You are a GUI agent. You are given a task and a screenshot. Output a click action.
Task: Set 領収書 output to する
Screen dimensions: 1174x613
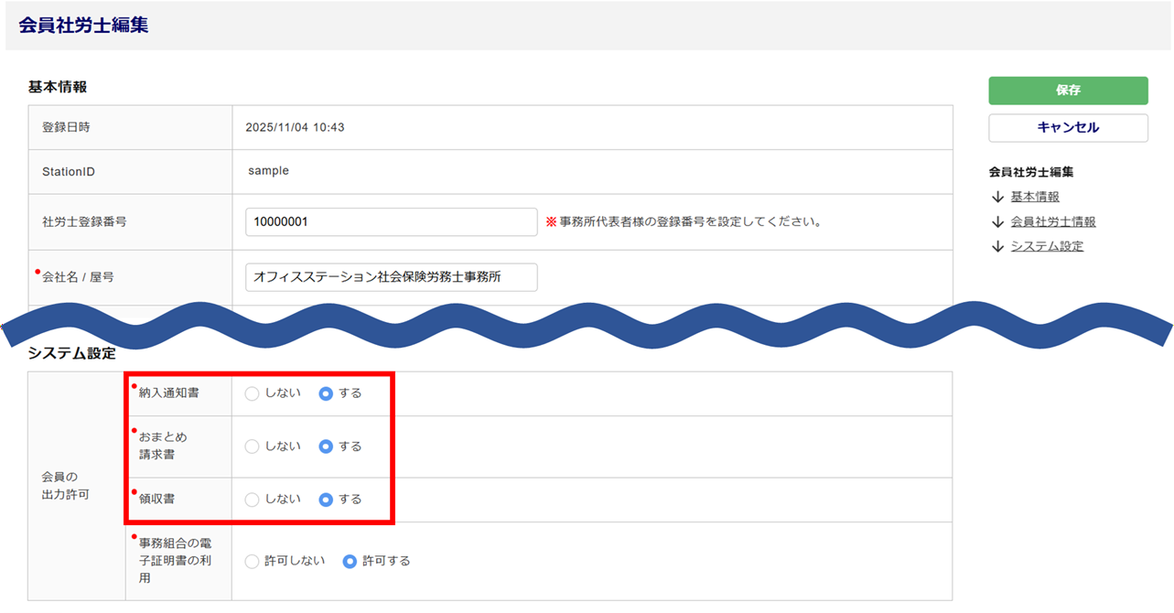(326, 500)
